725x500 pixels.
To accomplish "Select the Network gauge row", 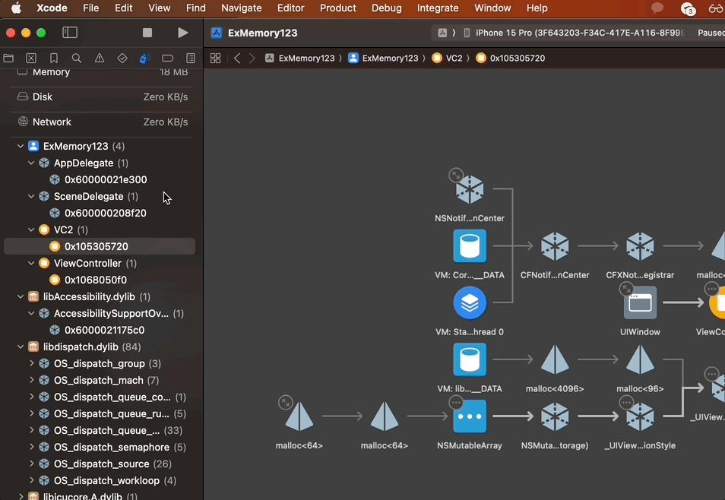I will pyautogui.click(x=101, y=122).
